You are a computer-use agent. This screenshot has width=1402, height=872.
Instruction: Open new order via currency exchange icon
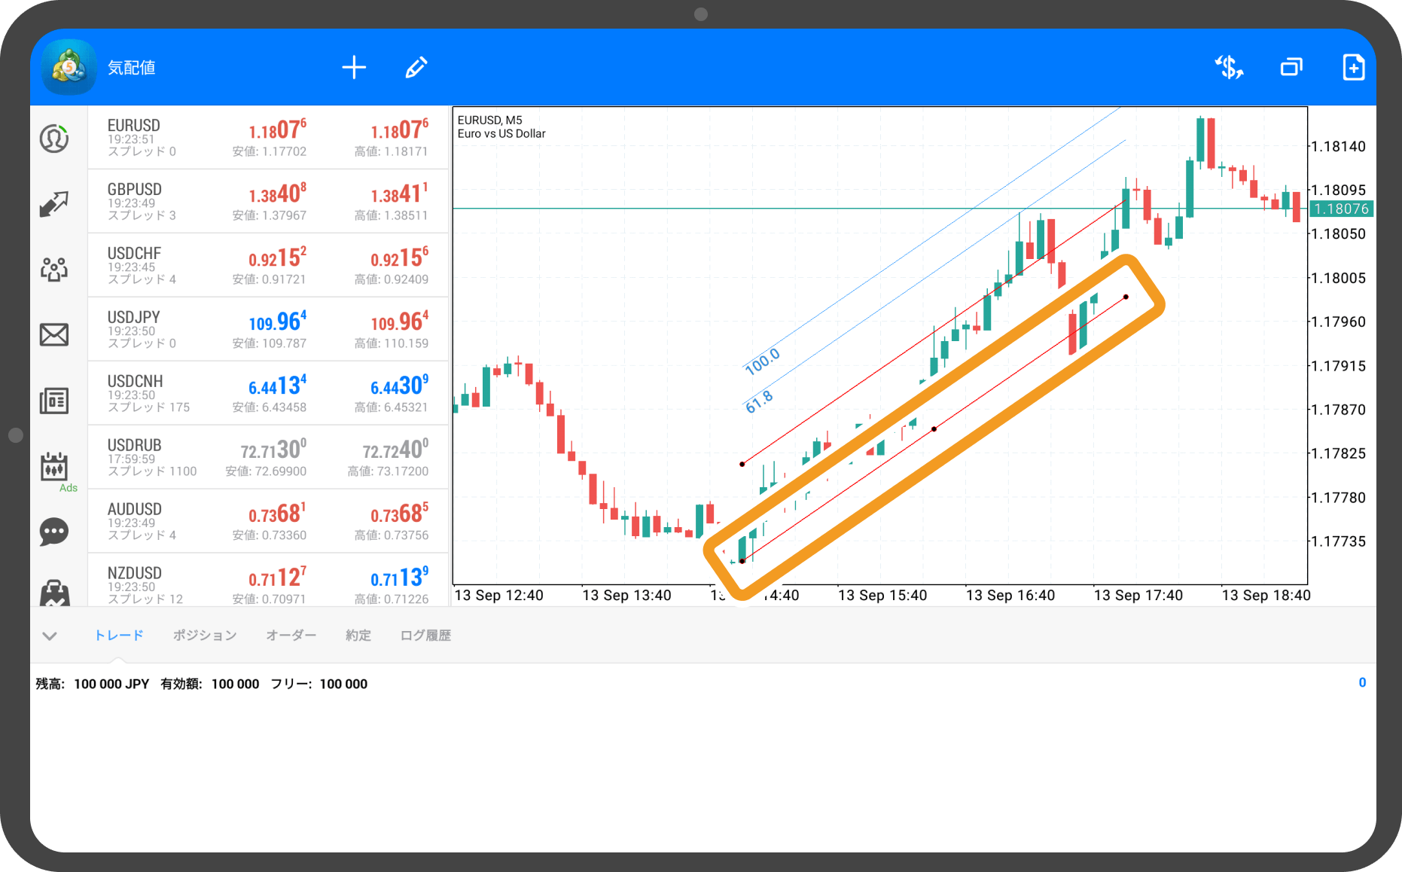pyautogui.click(x=1229, y=68)
